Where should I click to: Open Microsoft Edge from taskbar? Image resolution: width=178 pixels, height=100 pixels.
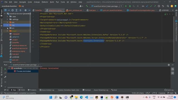(x=81, y=97)
